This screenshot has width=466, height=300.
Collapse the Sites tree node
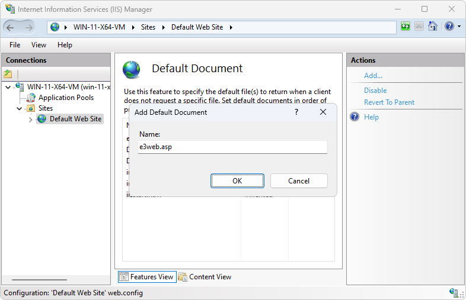(x=20, y=109)
